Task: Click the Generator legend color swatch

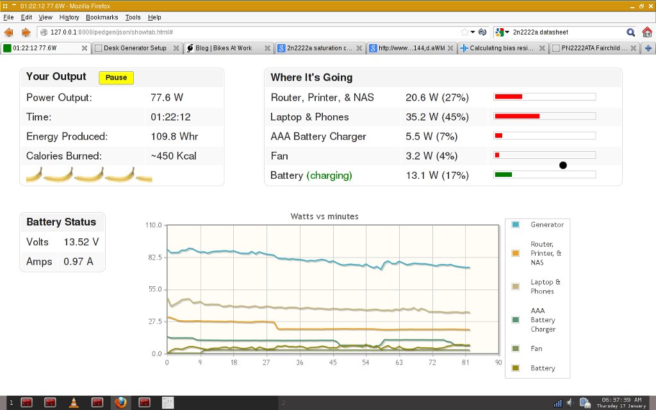Action: pos(516,225)
